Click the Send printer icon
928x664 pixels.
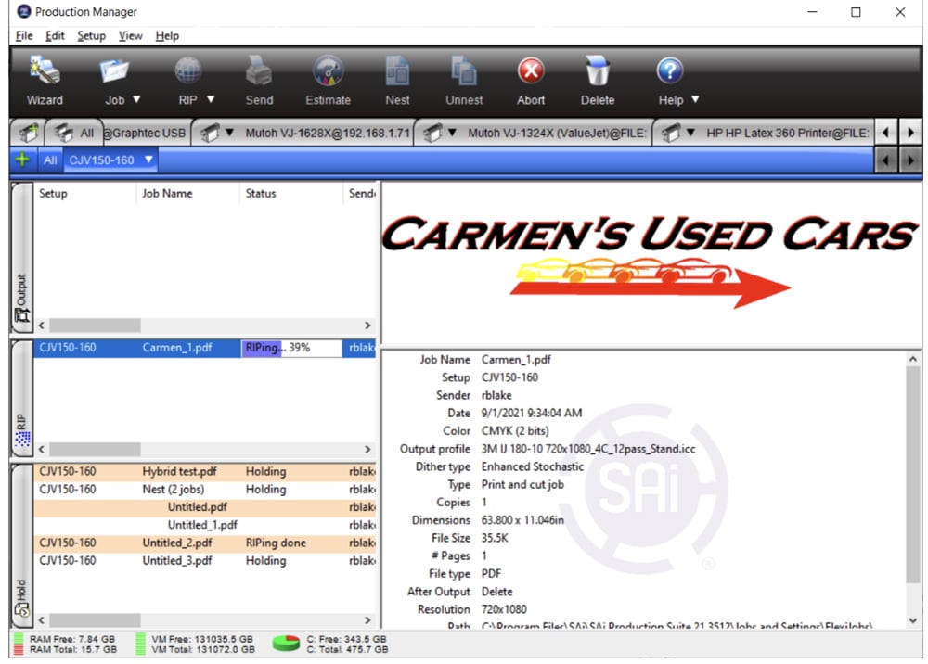point(259,80)
